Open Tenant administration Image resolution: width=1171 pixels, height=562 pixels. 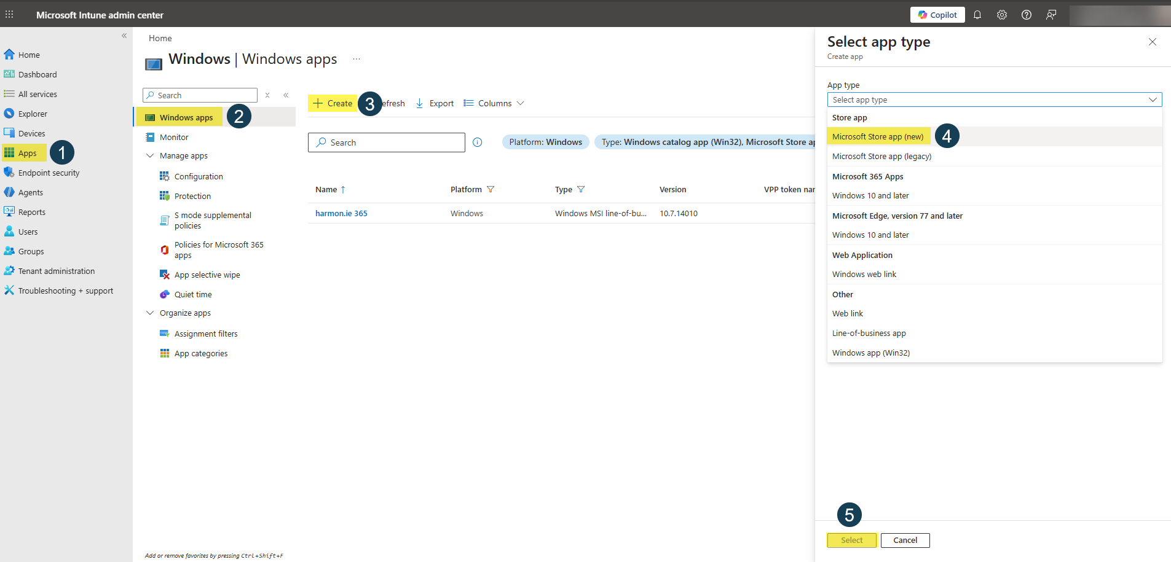click(57, 271)
